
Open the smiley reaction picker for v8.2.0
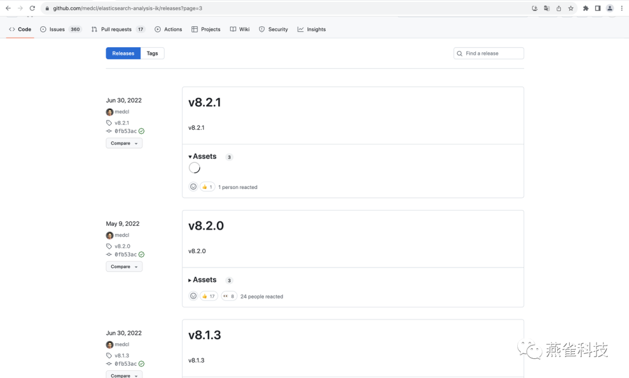[193, 295]
